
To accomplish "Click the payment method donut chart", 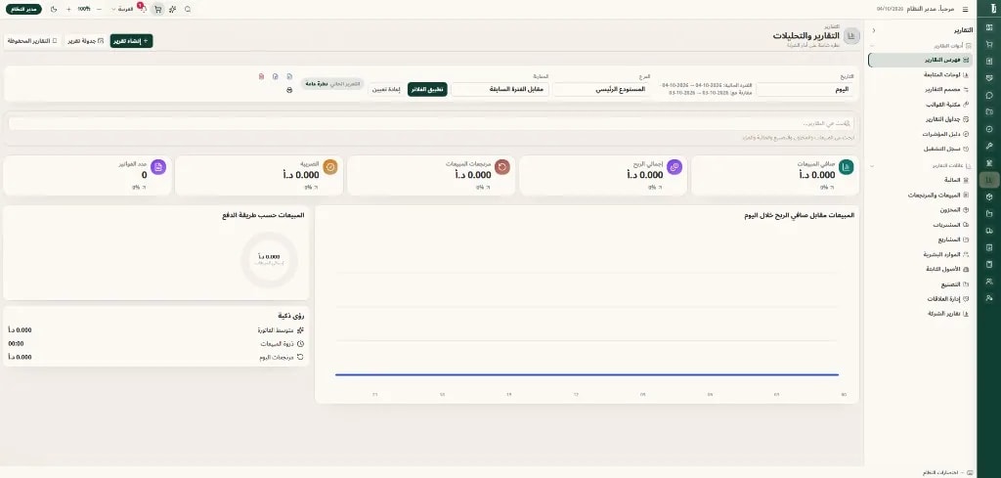I will (270, 260).
